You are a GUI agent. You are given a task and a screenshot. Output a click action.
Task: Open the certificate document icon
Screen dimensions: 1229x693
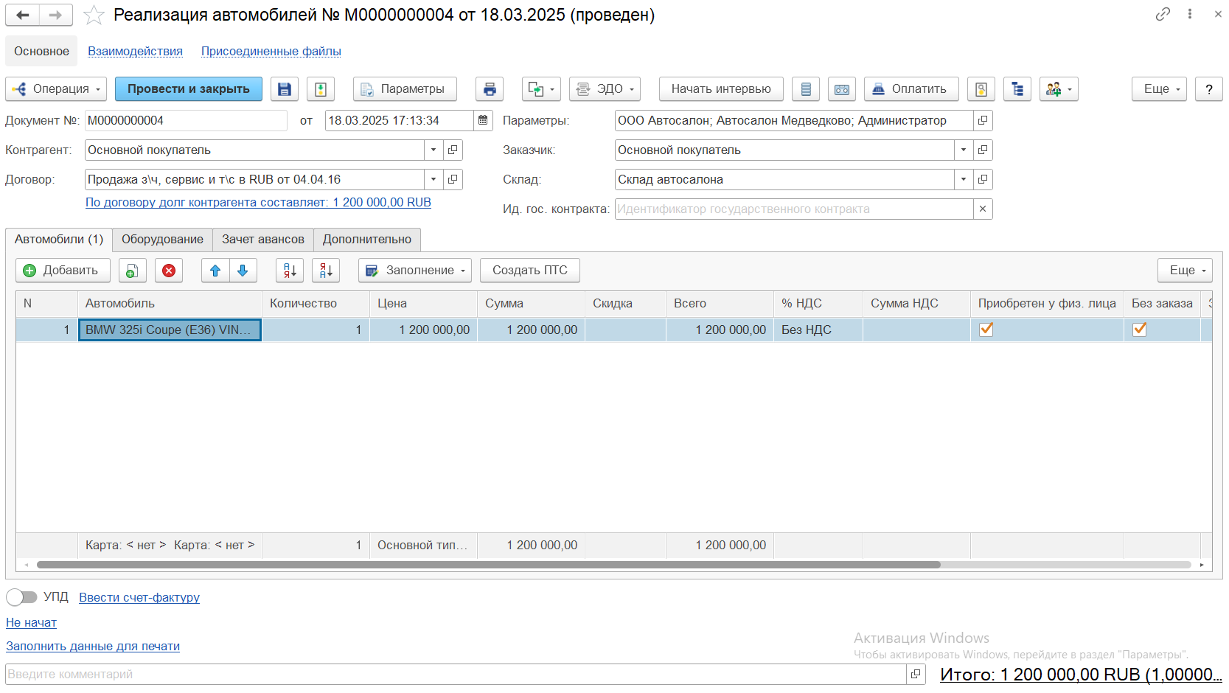981,89
